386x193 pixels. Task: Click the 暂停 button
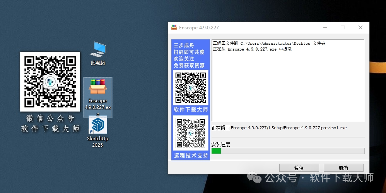coord(299,168)
